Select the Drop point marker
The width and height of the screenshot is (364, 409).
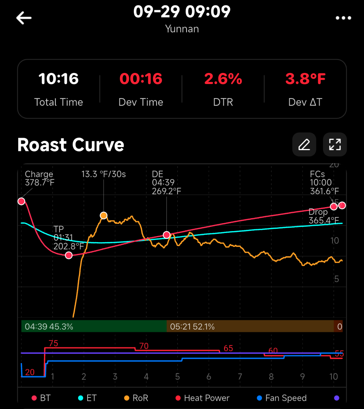tap(342, 206)
